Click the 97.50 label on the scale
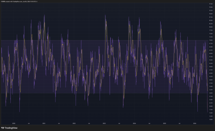The image size is (215, 131). pos(211,4)
